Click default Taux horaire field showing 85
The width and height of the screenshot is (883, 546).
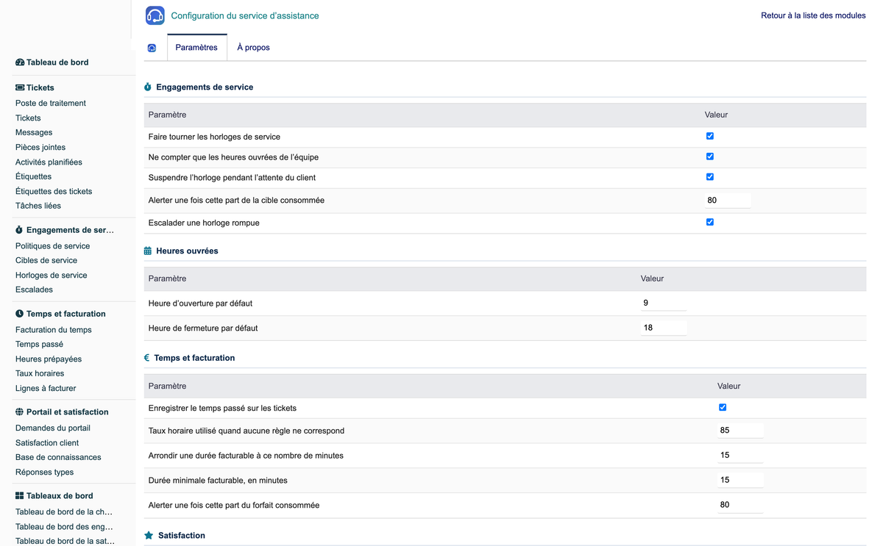pos(740,431)
